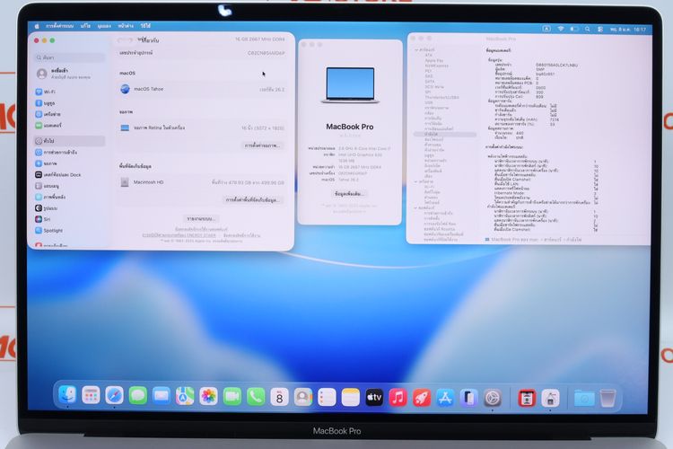Click the Storage Settings button
This screenshot has width=673, height=449.
pyautogui.click(x=253, y=199)
